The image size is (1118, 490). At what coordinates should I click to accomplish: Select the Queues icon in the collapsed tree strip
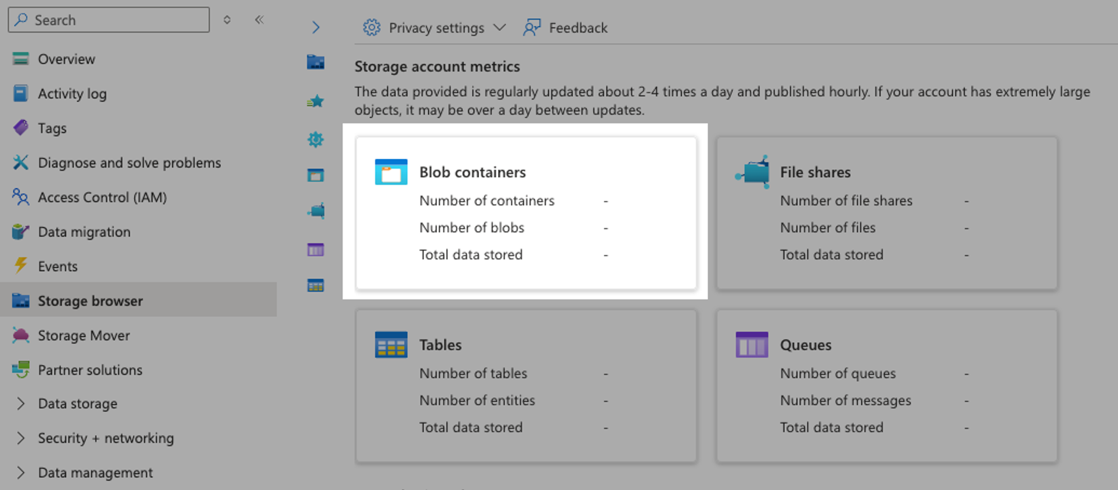[316, 250]
